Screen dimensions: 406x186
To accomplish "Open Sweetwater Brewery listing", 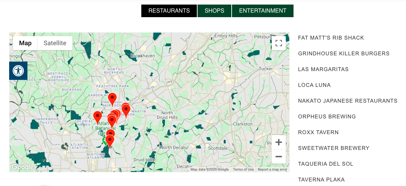I will [334, 148].
